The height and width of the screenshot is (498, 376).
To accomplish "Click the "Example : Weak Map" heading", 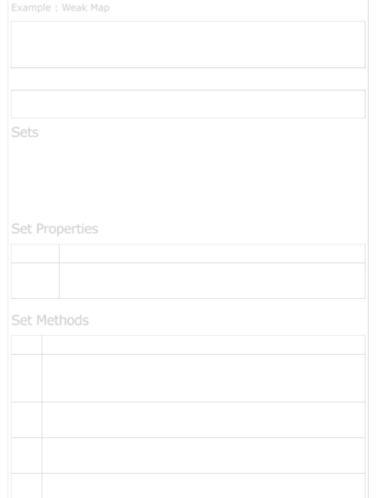I will (60, 8).
